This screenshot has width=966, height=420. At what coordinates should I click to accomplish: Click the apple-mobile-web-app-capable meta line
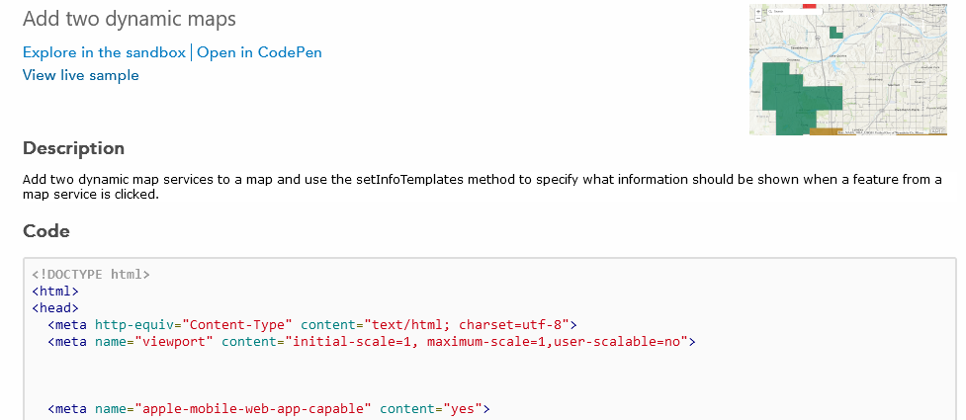coord(268,408)
